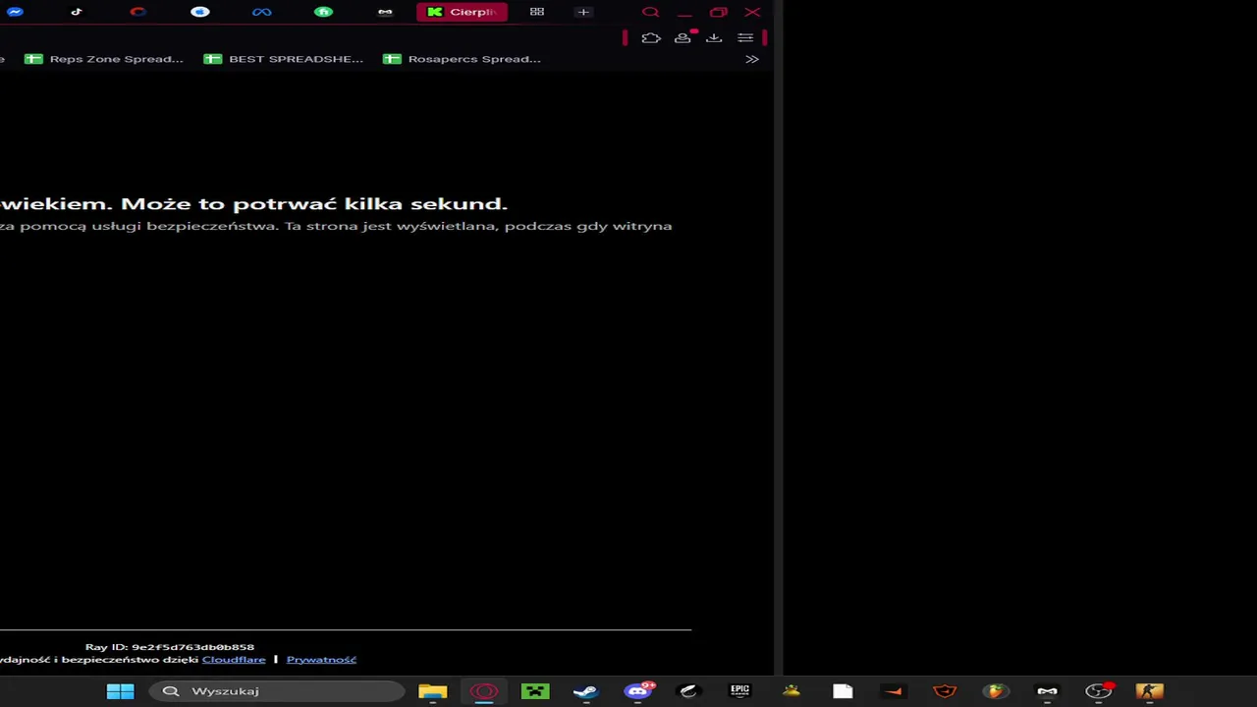Click the browser search magnifier icon
The width and height of the screenshot is (1257, 707).
650,12
